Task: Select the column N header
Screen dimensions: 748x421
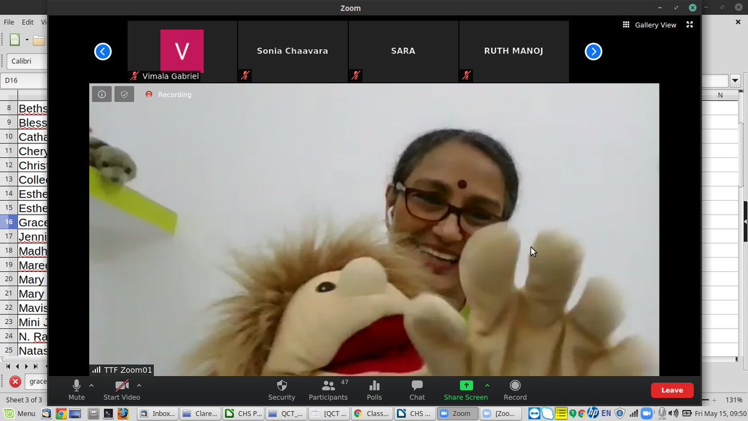Action: [x=720, y=95]
